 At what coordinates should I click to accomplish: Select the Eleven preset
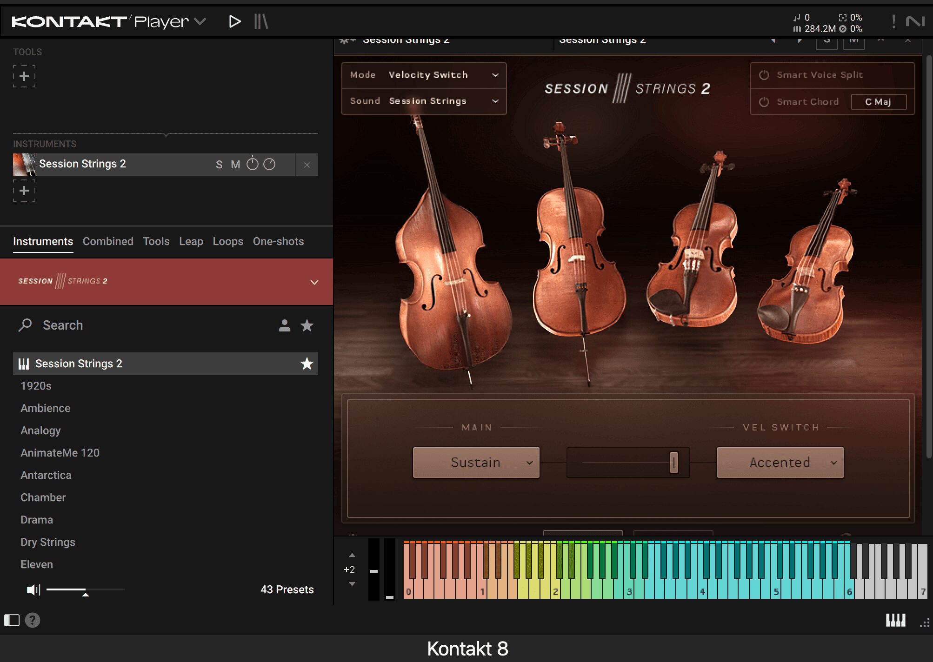point(37,564)
